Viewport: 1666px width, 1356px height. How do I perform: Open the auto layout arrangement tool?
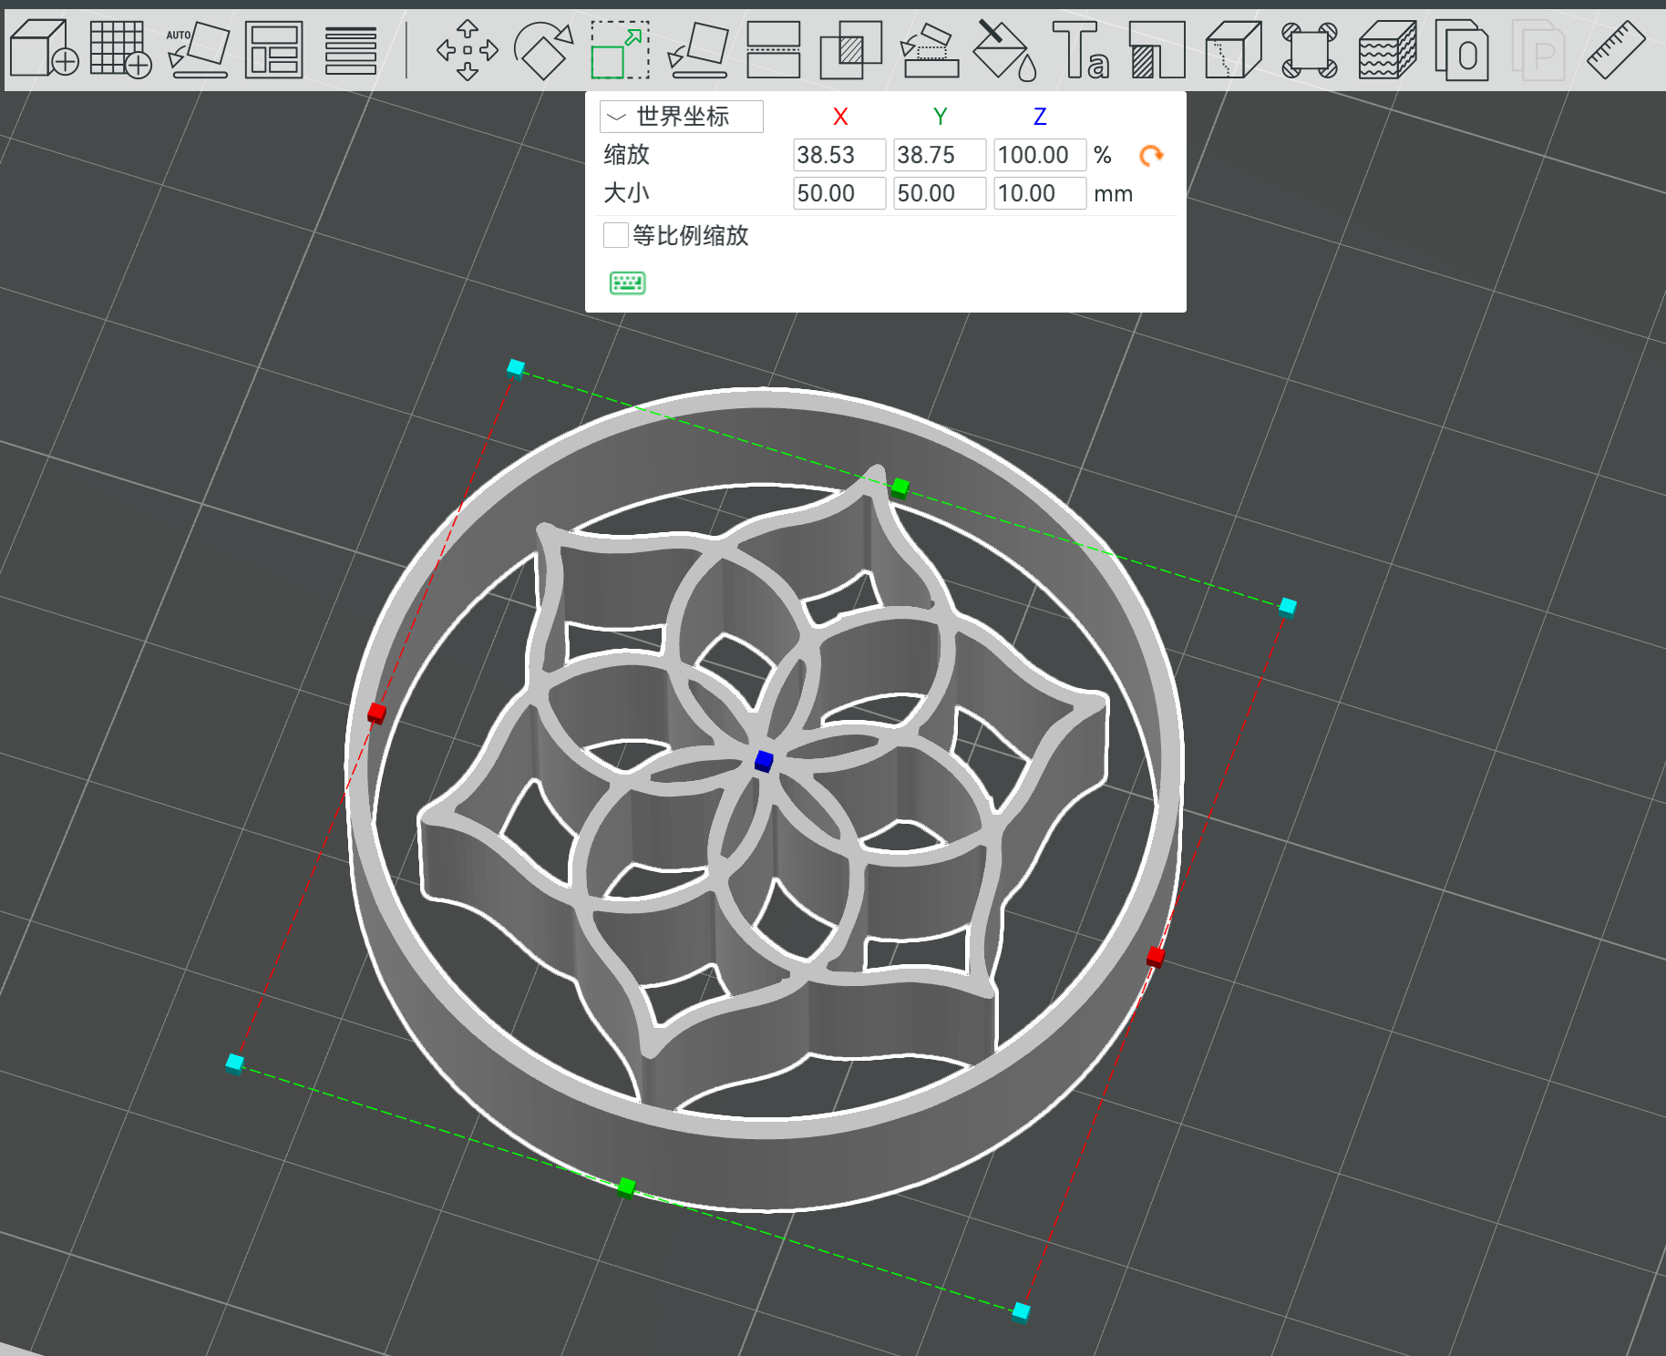pos(273,49)
